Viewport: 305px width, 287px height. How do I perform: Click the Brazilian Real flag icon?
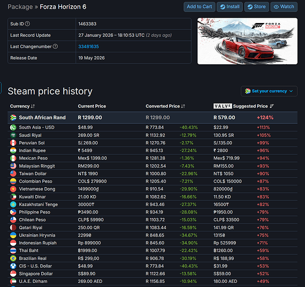pos(13,258)
